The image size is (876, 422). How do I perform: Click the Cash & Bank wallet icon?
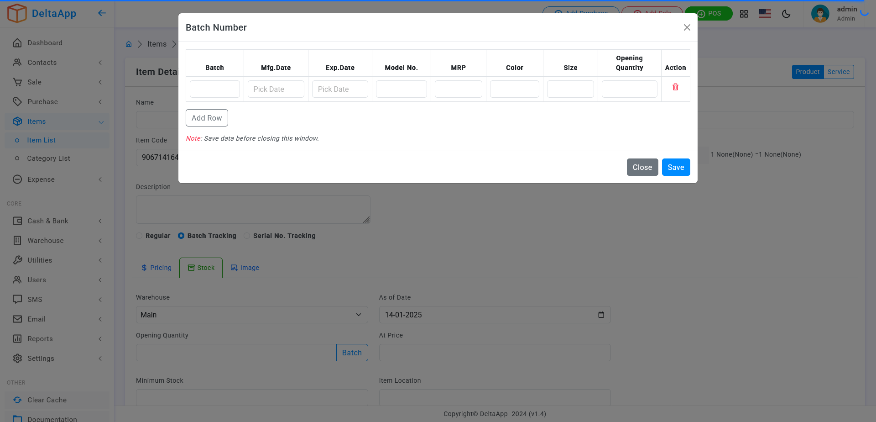tap(17, 221)
